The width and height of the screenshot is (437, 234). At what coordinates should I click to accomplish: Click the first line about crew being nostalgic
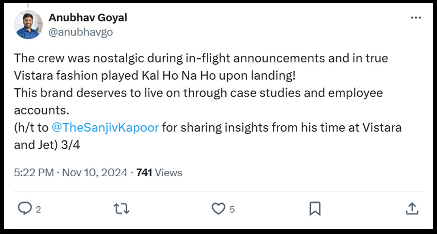coord(201,58)
